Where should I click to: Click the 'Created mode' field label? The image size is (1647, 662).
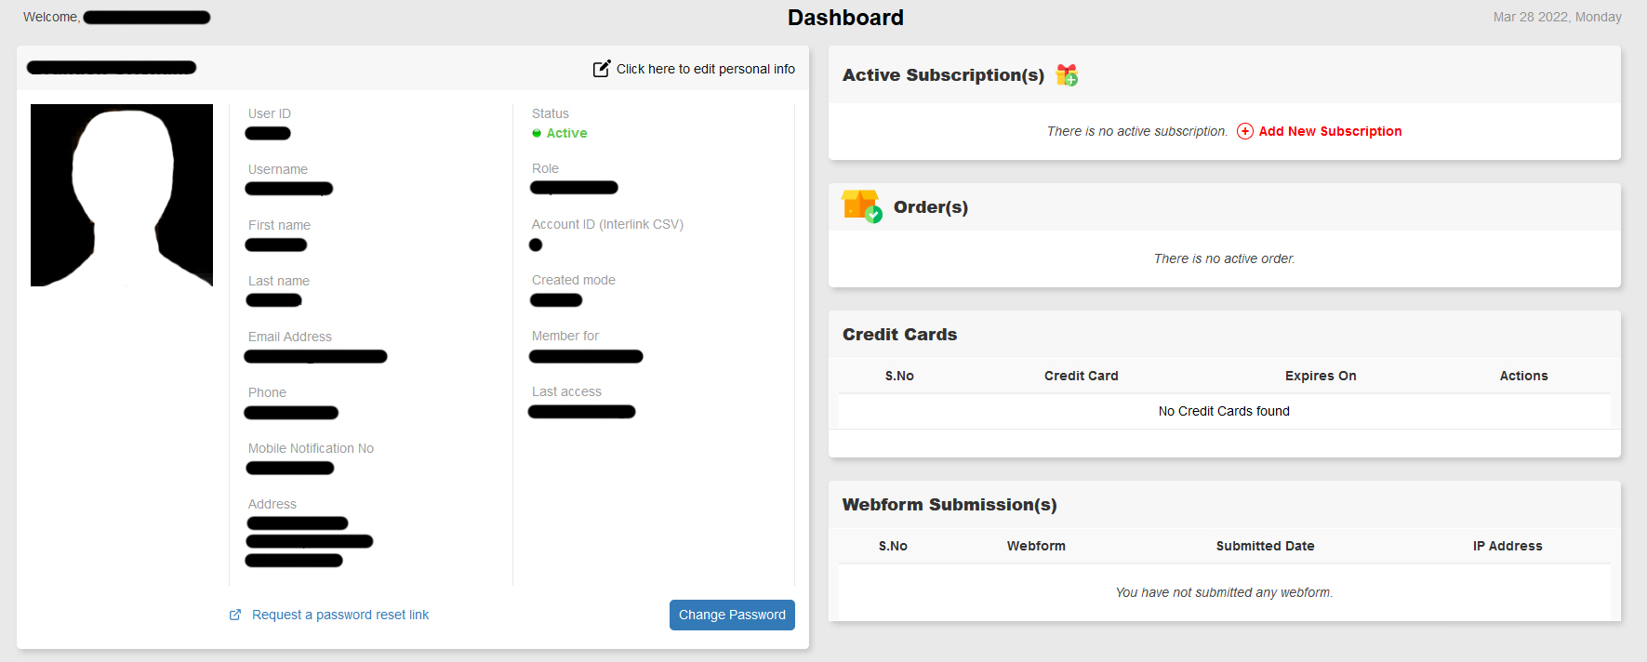tap(574, 280)
